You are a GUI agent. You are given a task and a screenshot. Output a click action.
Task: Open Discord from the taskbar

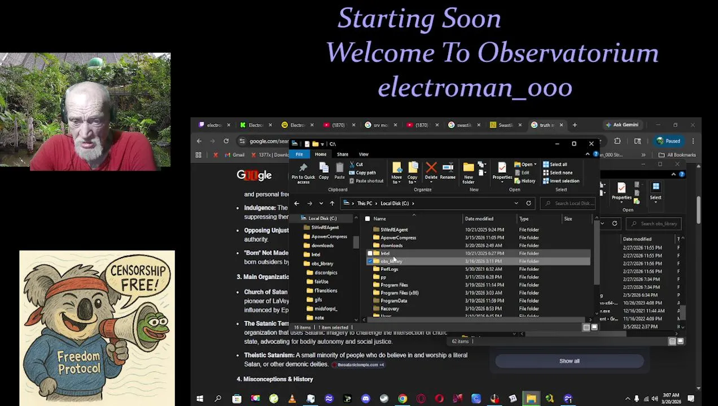point(366,399)
